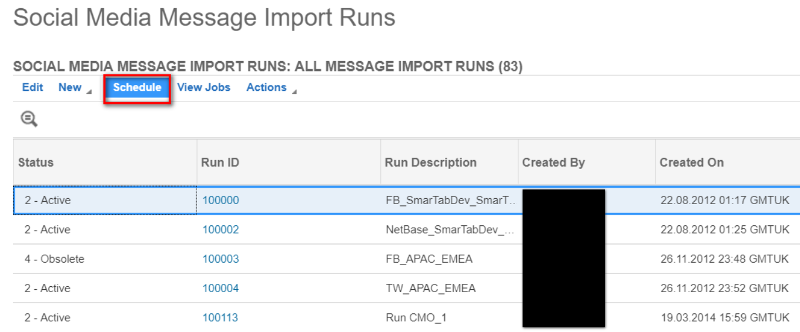Sort by the Status column header

36,162
